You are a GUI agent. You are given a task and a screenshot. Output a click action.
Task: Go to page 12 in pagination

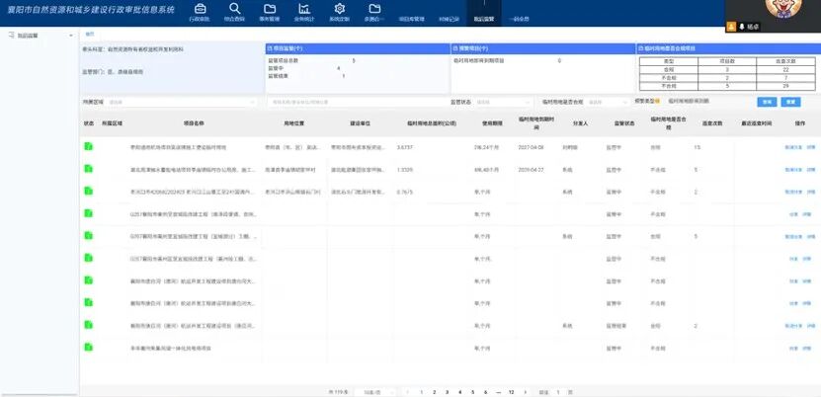[510, 392]
